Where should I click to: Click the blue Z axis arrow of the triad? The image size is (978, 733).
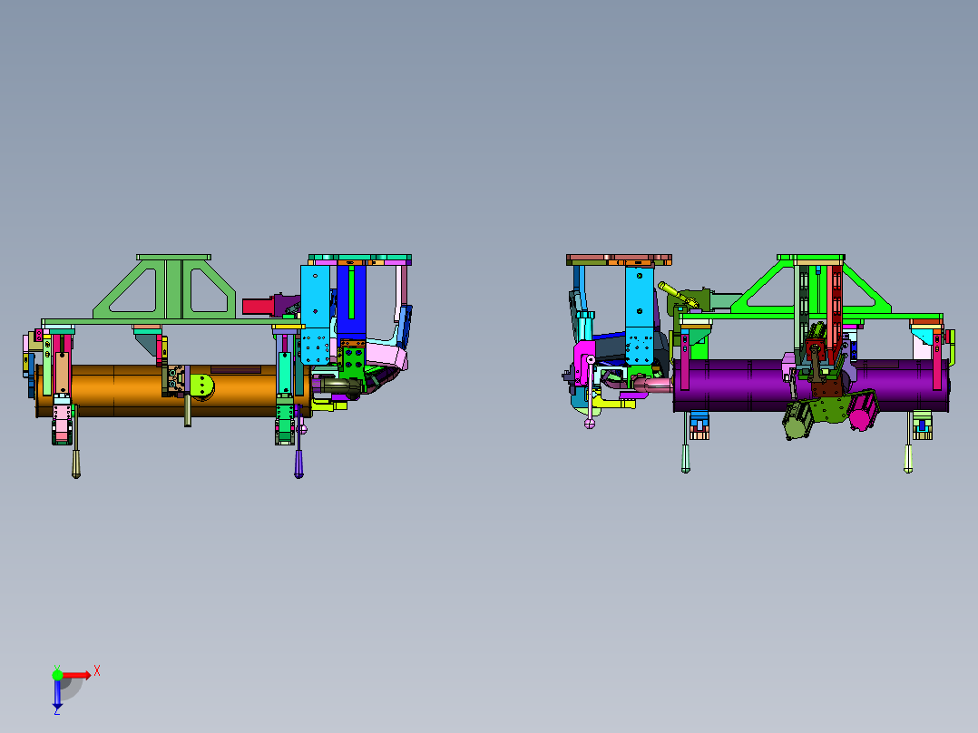pos(57,694)
